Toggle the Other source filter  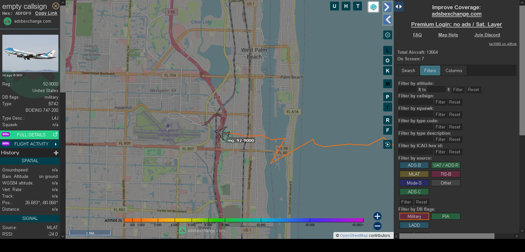point(446,183)
